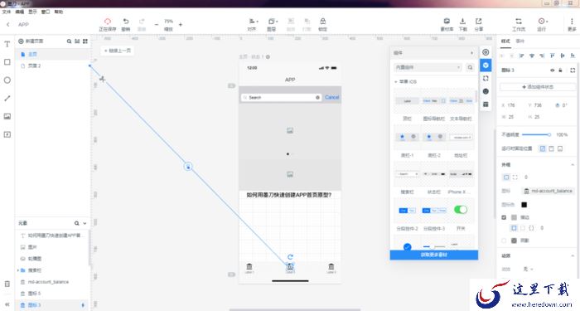
Task: Toggle the iOS switch component on
Action: pyautogui.click(x=461, y=210)
